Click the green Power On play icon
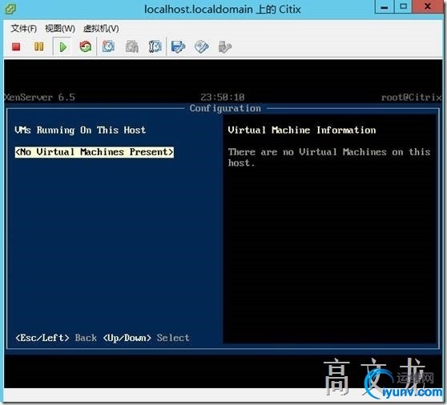 pos(62,46)
